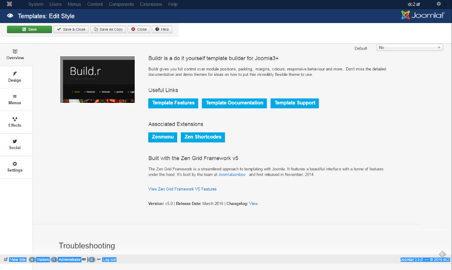452x270 pixels.
Task: Click the 'Templates: Edit Style' page title
Action: click(46, 16)
